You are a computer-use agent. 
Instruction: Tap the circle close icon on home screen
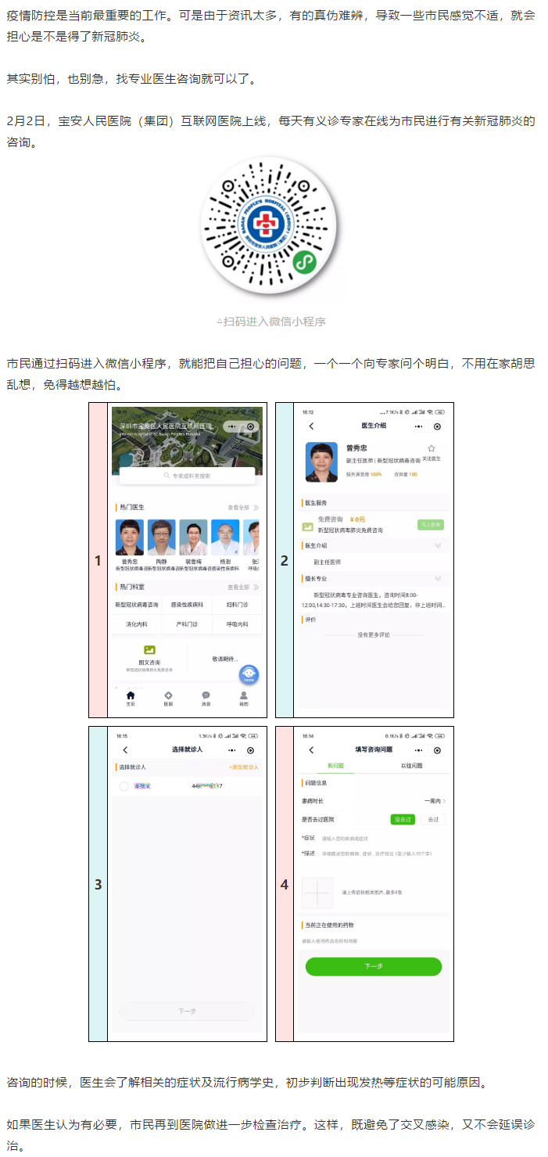250,427
